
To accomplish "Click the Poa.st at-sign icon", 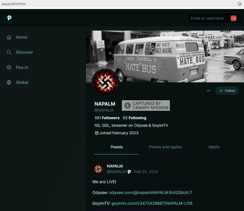I will pyautogui.click(x=9, y=67).
